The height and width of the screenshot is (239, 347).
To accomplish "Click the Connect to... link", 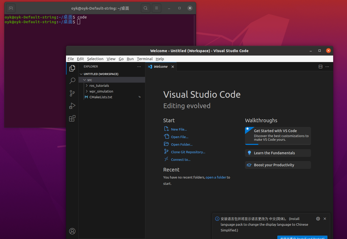I will click(x=181, y=160).
